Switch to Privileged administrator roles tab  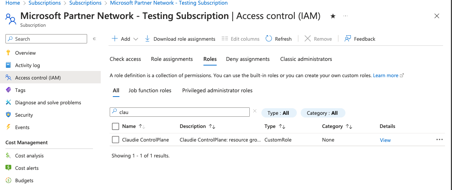[x=217, y=90]
